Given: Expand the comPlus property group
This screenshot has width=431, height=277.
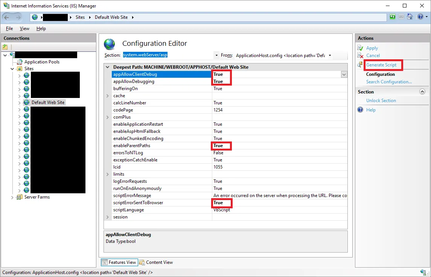Looking at the screenshot, I should coord(108,117).
